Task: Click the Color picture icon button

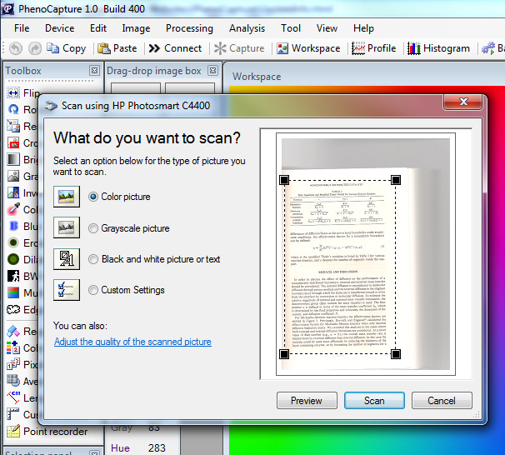Action: tap(67, 197)
